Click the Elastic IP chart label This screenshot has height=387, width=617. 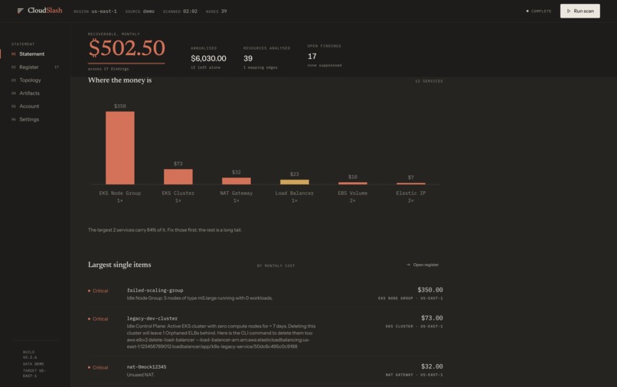411,193
